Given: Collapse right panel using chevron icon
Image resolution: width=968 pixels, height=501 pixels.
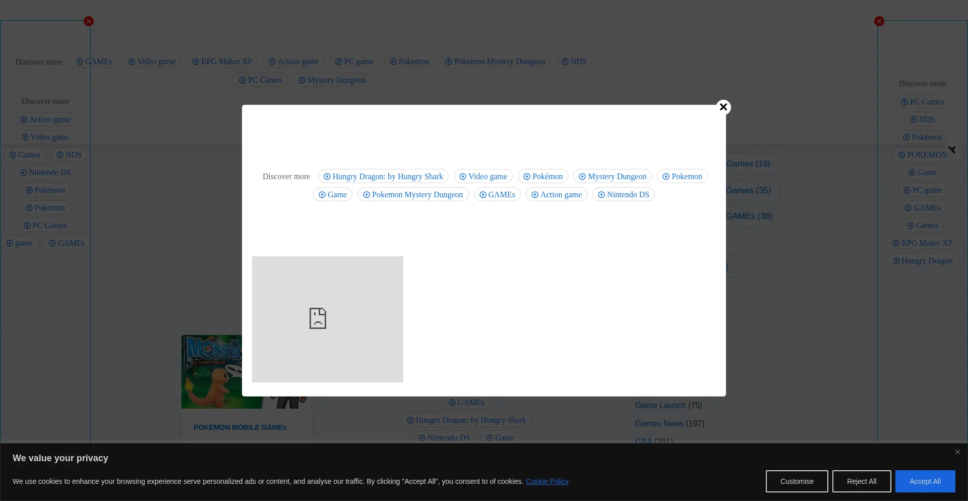Looking at the screenshot, I should 952,150.
